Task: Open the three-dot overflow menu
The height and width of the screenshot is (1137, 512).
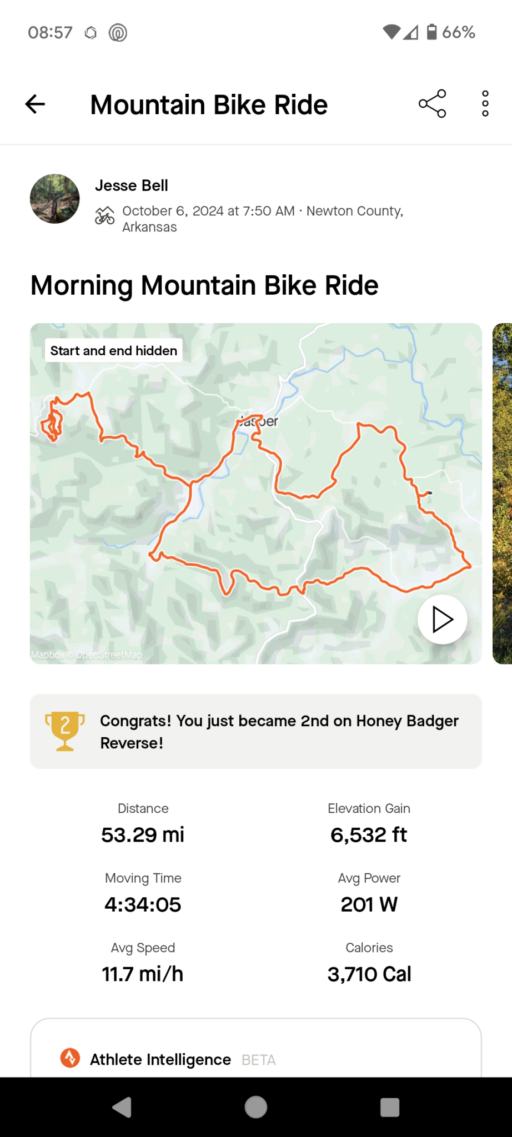Action: point(485,104)
